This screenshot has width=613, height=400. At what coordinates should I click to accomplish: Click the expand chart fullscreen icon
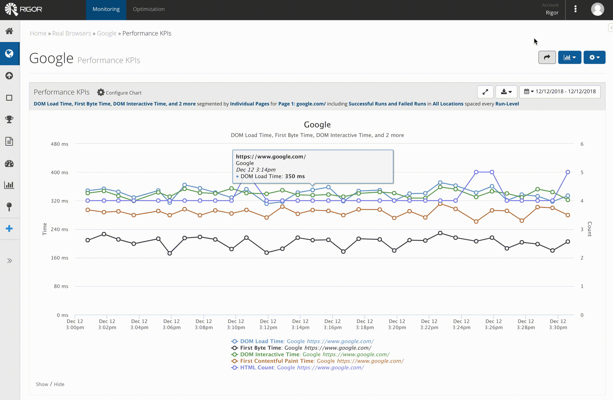pyautogui.click(x=485, y=92)
